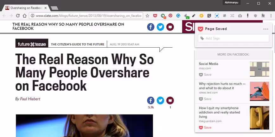Open the Pinterest extension
Viewport: 275px width, 137px height.
coord(170,16)
